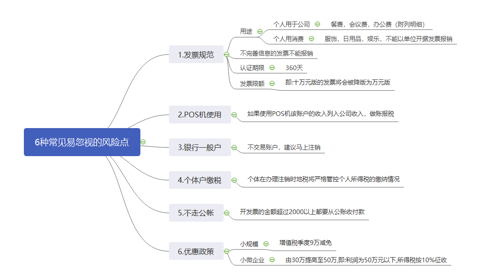Collapse toggle beside 小规模

[x=266, y=244]
